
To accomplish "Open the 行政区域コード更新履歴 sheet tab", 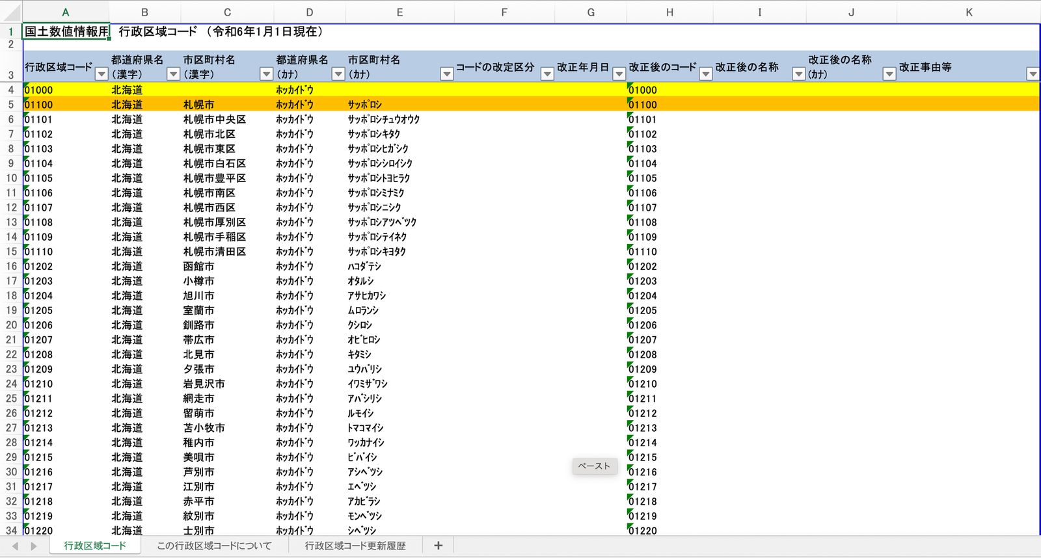I will [x=355, y=546].
